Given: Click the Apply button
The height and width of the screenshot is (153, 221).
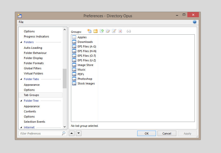Looking at the screenshot, I should tap(187, 133).
